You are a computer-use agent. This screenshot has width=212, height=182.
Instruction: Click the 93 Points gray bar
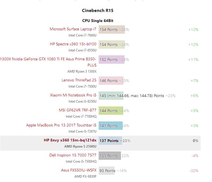pyautogui.click(x=107, y=171)
